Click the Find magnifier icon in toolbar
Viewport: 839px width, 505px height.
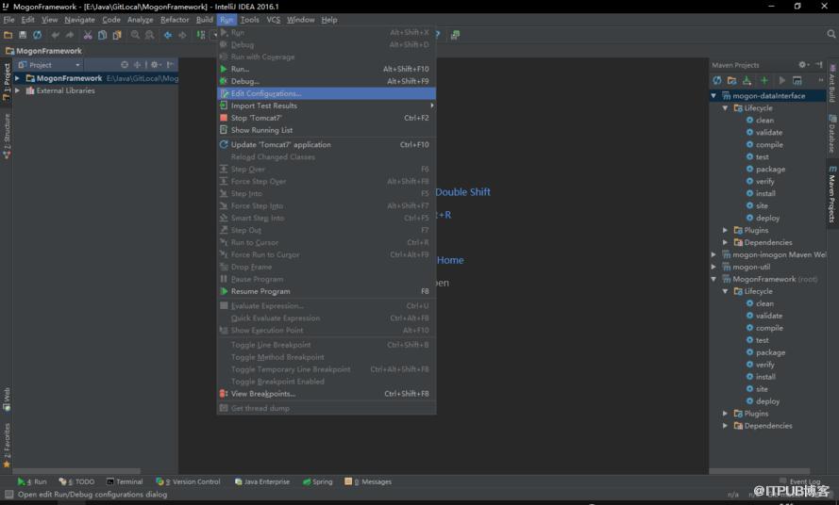click(135, 35)
